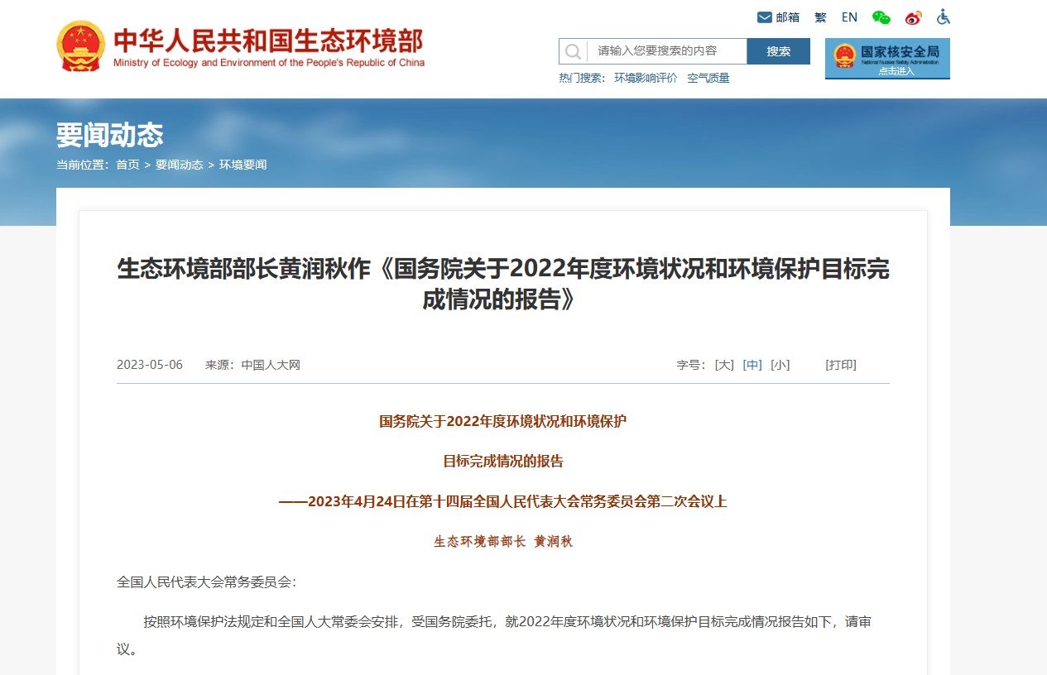Click the subtitle 目标完成情况的报告
The height and width of the screenshot is (675, 1047).
point(503,461)
